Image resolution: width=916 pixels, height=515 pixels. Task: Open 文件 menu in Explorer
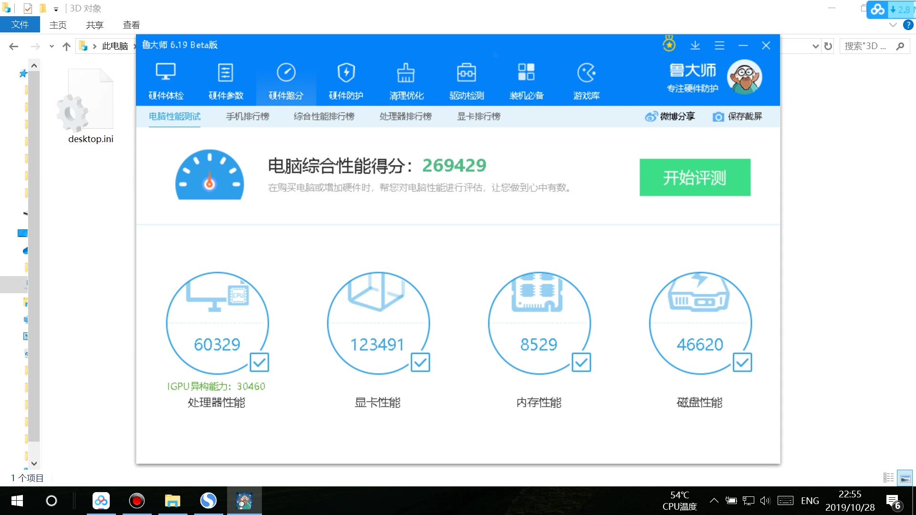(x=20, y=25)
